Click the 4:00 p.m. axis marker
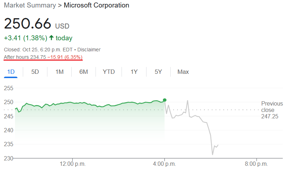Viewport: 288px width, 169px height. 164,164
